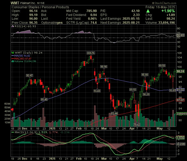Click the WMT ticker symbol in header
This screenshot has height=161, width=187.
(x=15, y=3)
